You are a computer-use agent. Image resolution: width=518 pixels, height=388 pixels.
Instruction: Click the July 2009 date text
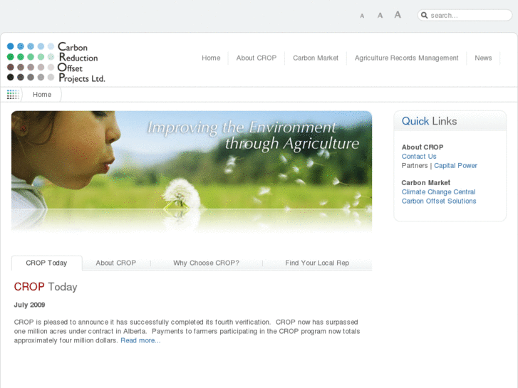tap(29, 305)
